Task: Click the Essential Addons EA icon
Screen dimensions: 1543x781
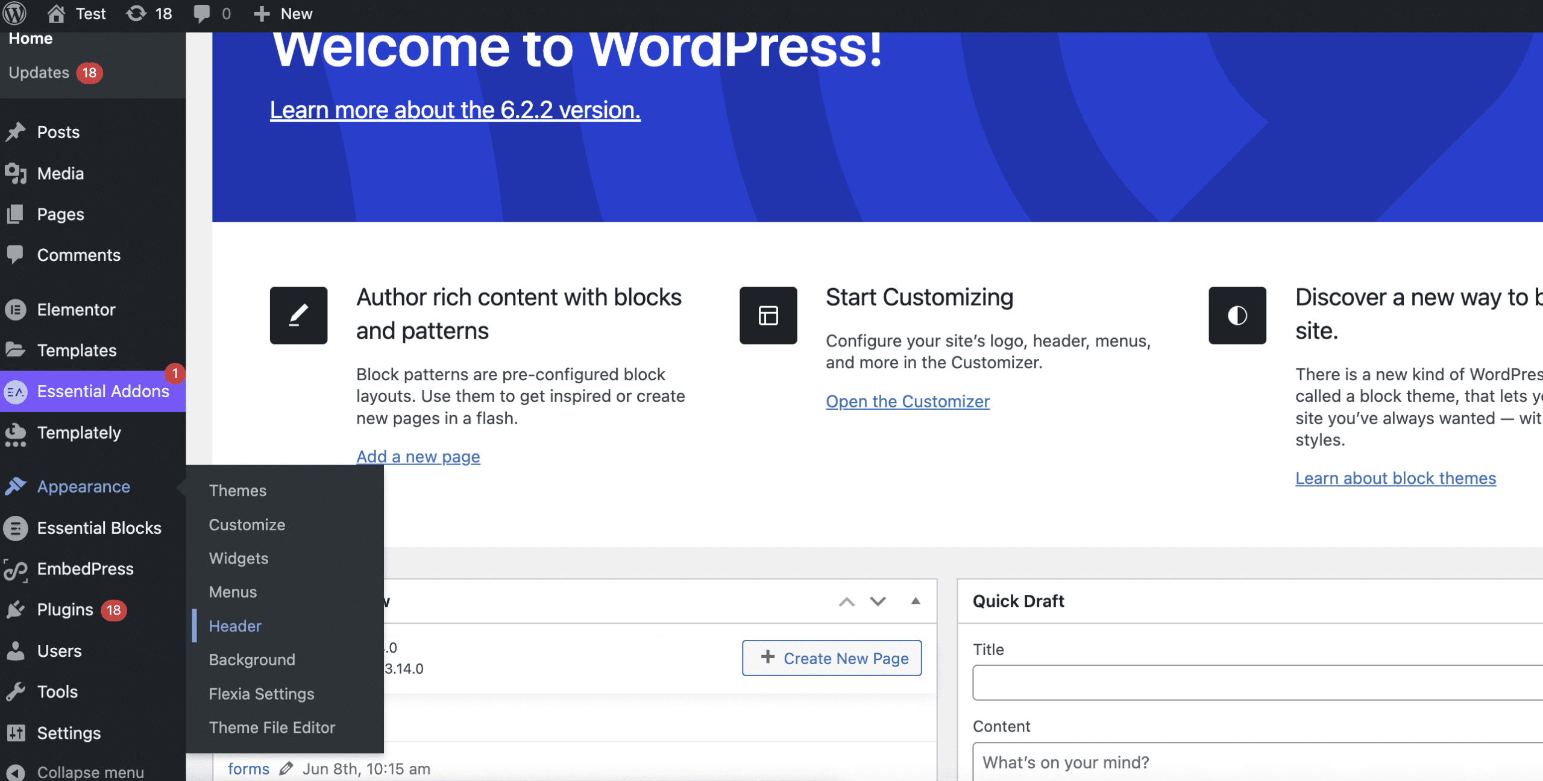Action: pos(16,392)
